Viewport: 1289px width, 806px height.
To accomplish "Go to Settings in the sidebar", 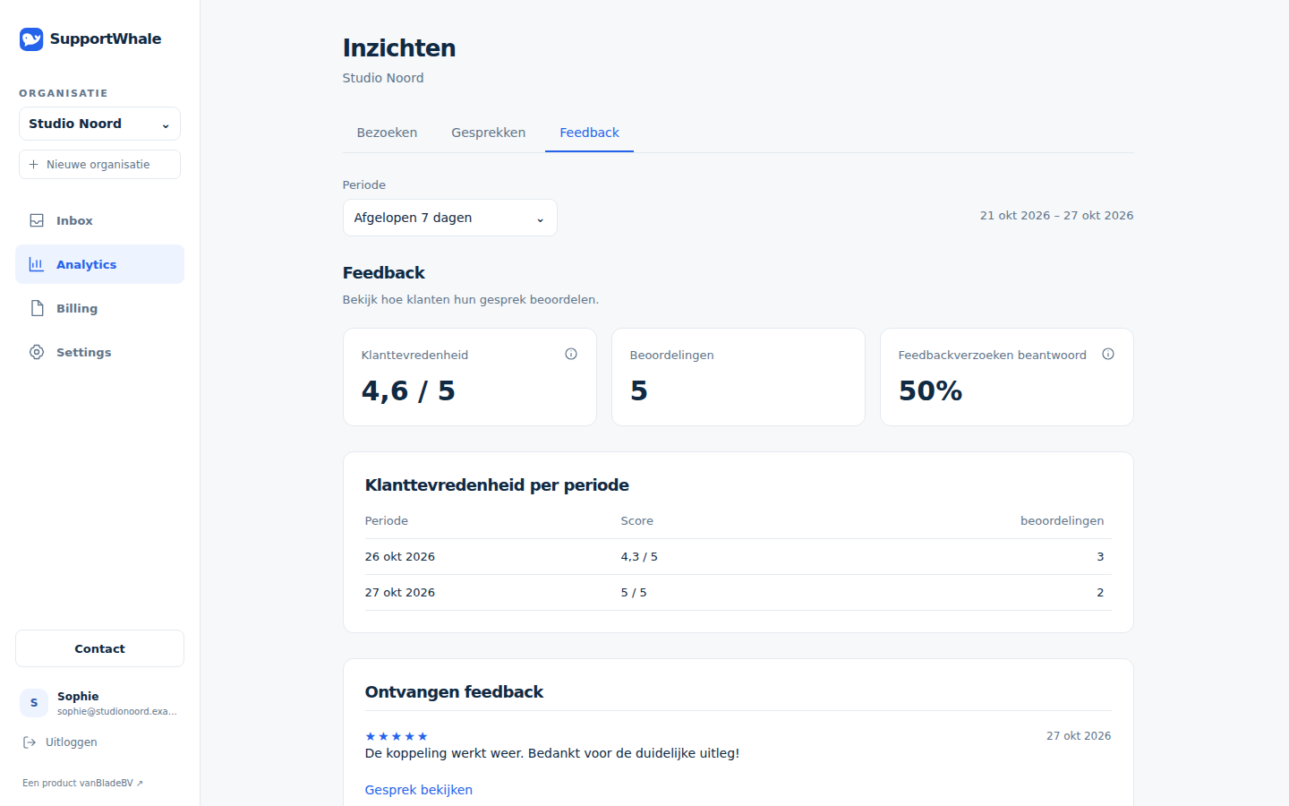I will tap(99, 352).
